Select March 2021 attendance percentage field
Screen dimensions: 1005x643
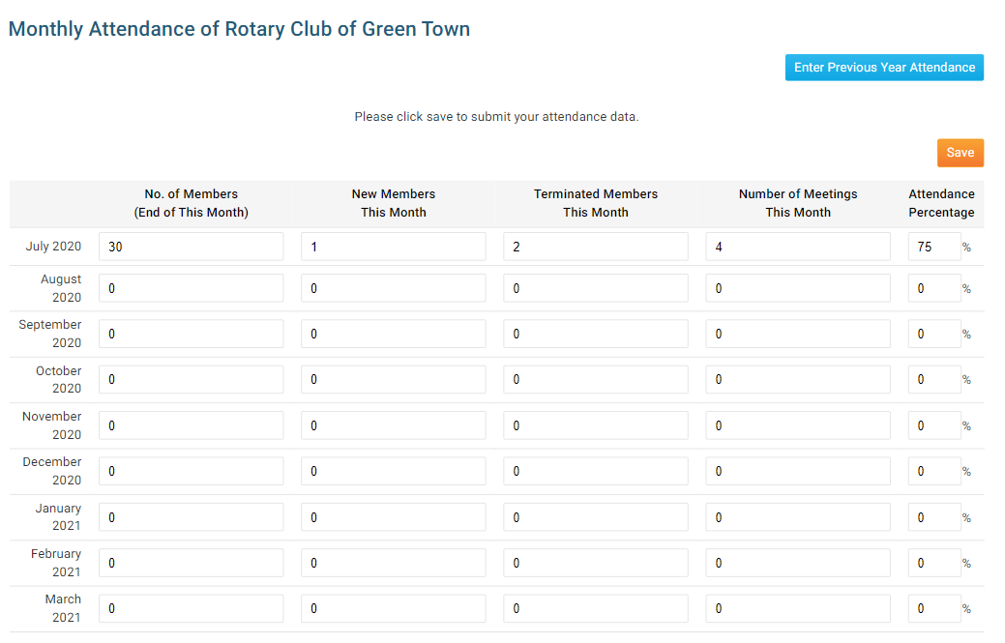tap(933, 608)
